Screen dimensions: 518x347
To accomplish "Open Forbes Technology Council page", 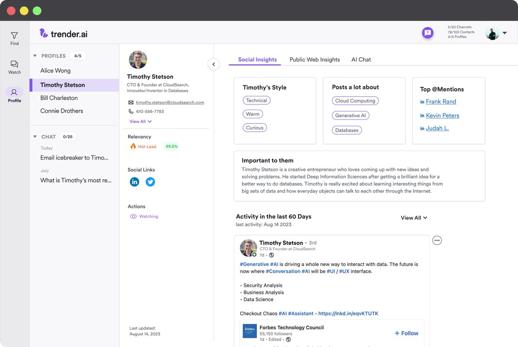I will tap(291, 328).
